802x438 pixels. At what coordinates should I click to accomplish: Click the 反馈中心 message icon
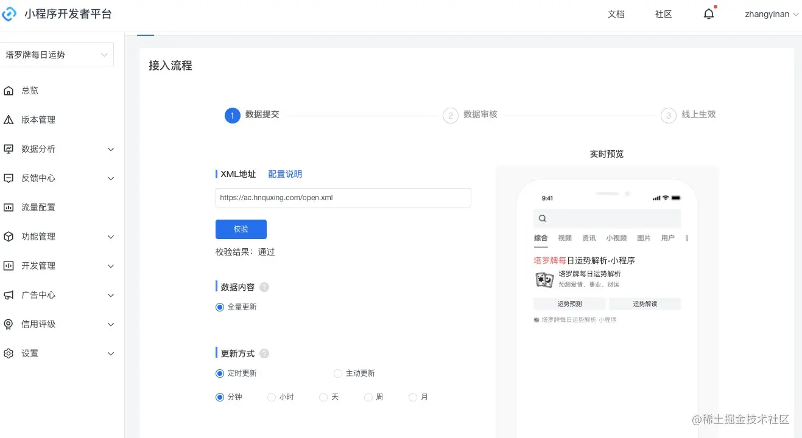(x=9, y=178)
